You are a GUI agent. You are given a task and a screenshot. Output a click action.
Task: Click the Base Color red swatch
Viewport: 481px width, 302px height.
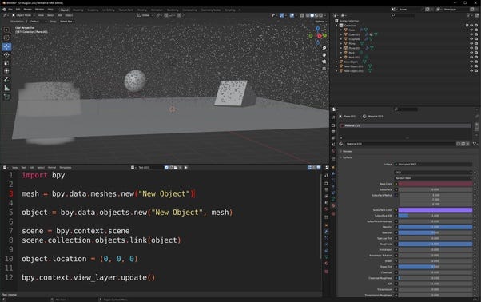pyautogui.click(x=435, y=184)
